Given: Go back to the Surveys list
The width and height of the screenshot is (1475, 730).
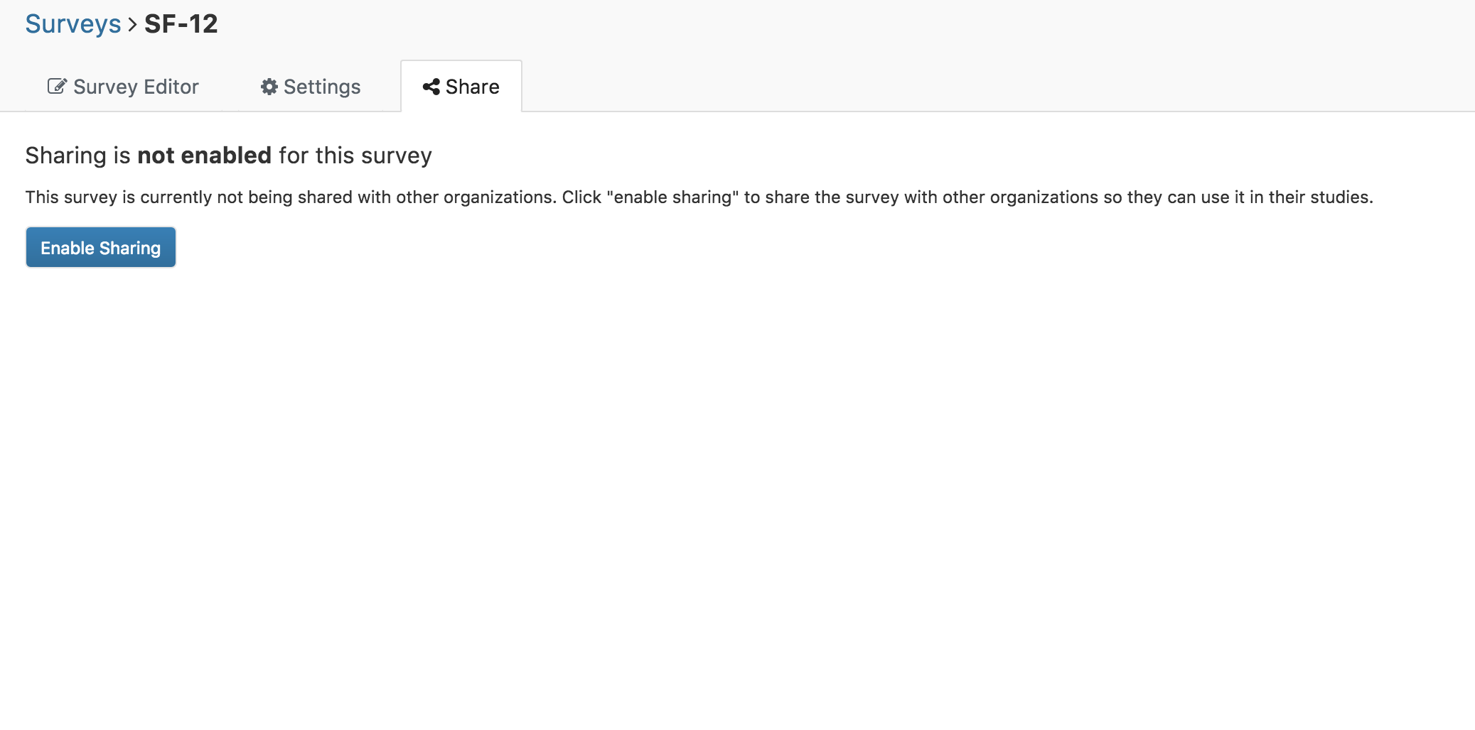Looking at the screenshot, I should 73,24.
